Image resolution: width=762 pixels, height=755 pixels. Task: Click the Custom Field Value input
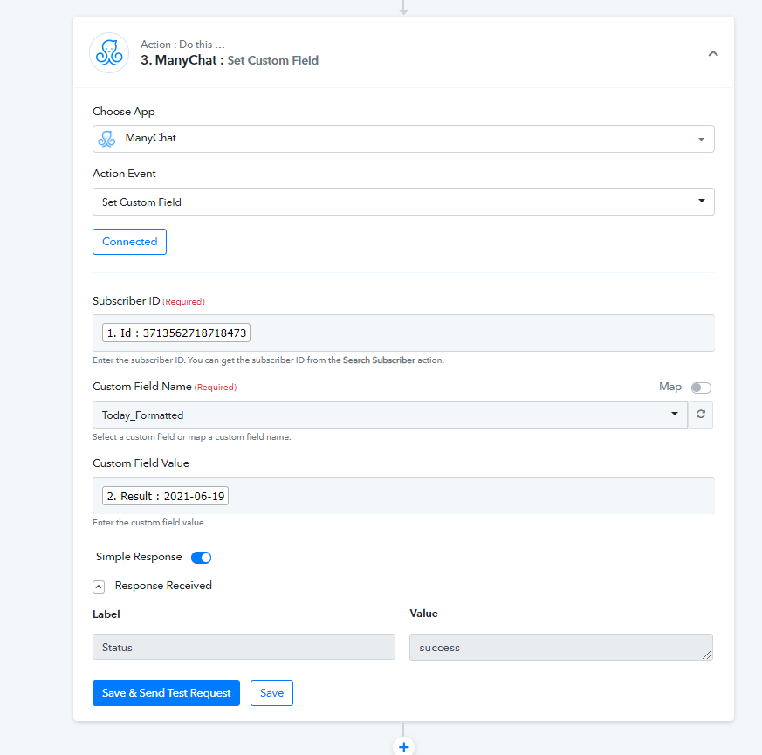[403, 496]
